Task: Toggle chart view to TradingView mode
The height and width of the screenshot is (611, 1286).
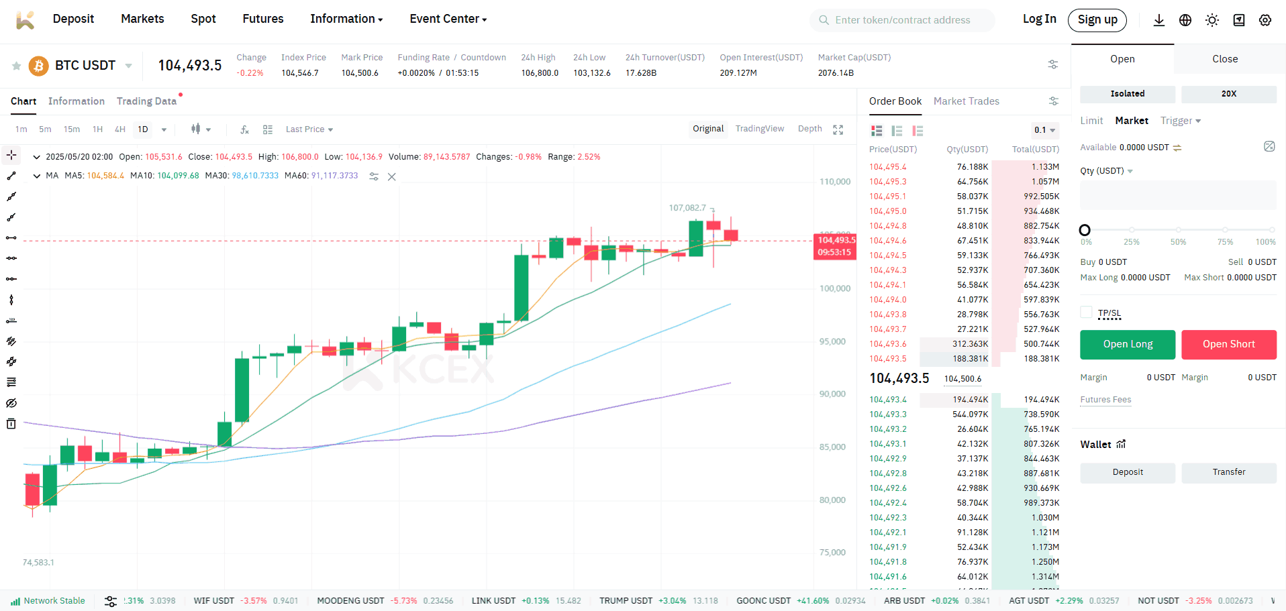Action: point(759,128)
